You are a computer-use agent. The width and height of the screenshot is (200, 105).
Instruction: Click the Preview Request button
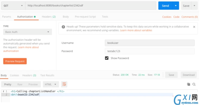coord(15,61)
